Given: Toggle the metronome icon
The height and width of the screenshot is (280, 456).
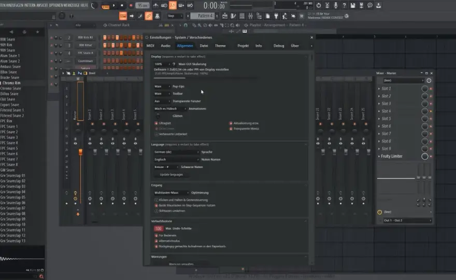Looking at the screenshot, I should point(155,5).
